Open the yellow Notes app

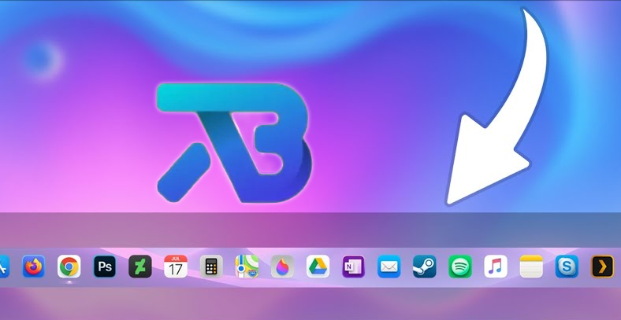tap(531, 267)
